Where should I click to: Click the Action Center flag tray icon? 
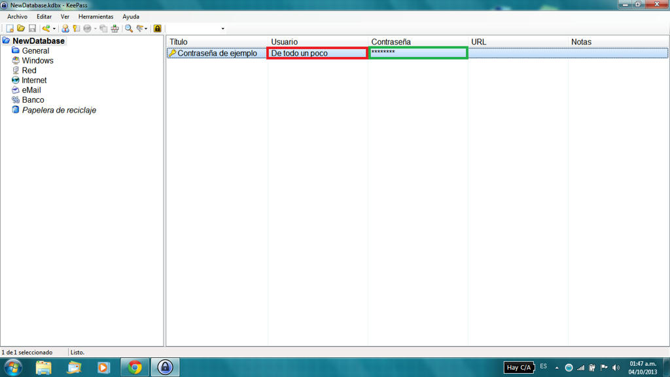[x=604, y=368]
